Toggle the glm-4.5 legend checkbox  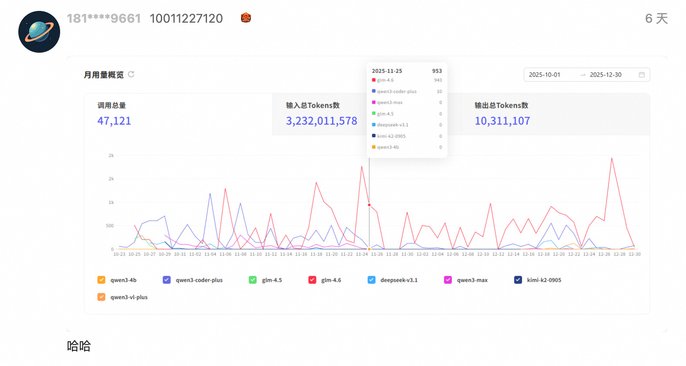pos(253,280)
